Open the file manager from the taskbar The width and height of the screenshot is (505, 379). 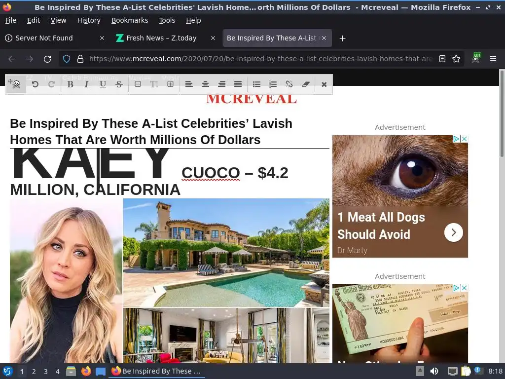point(71,371)
